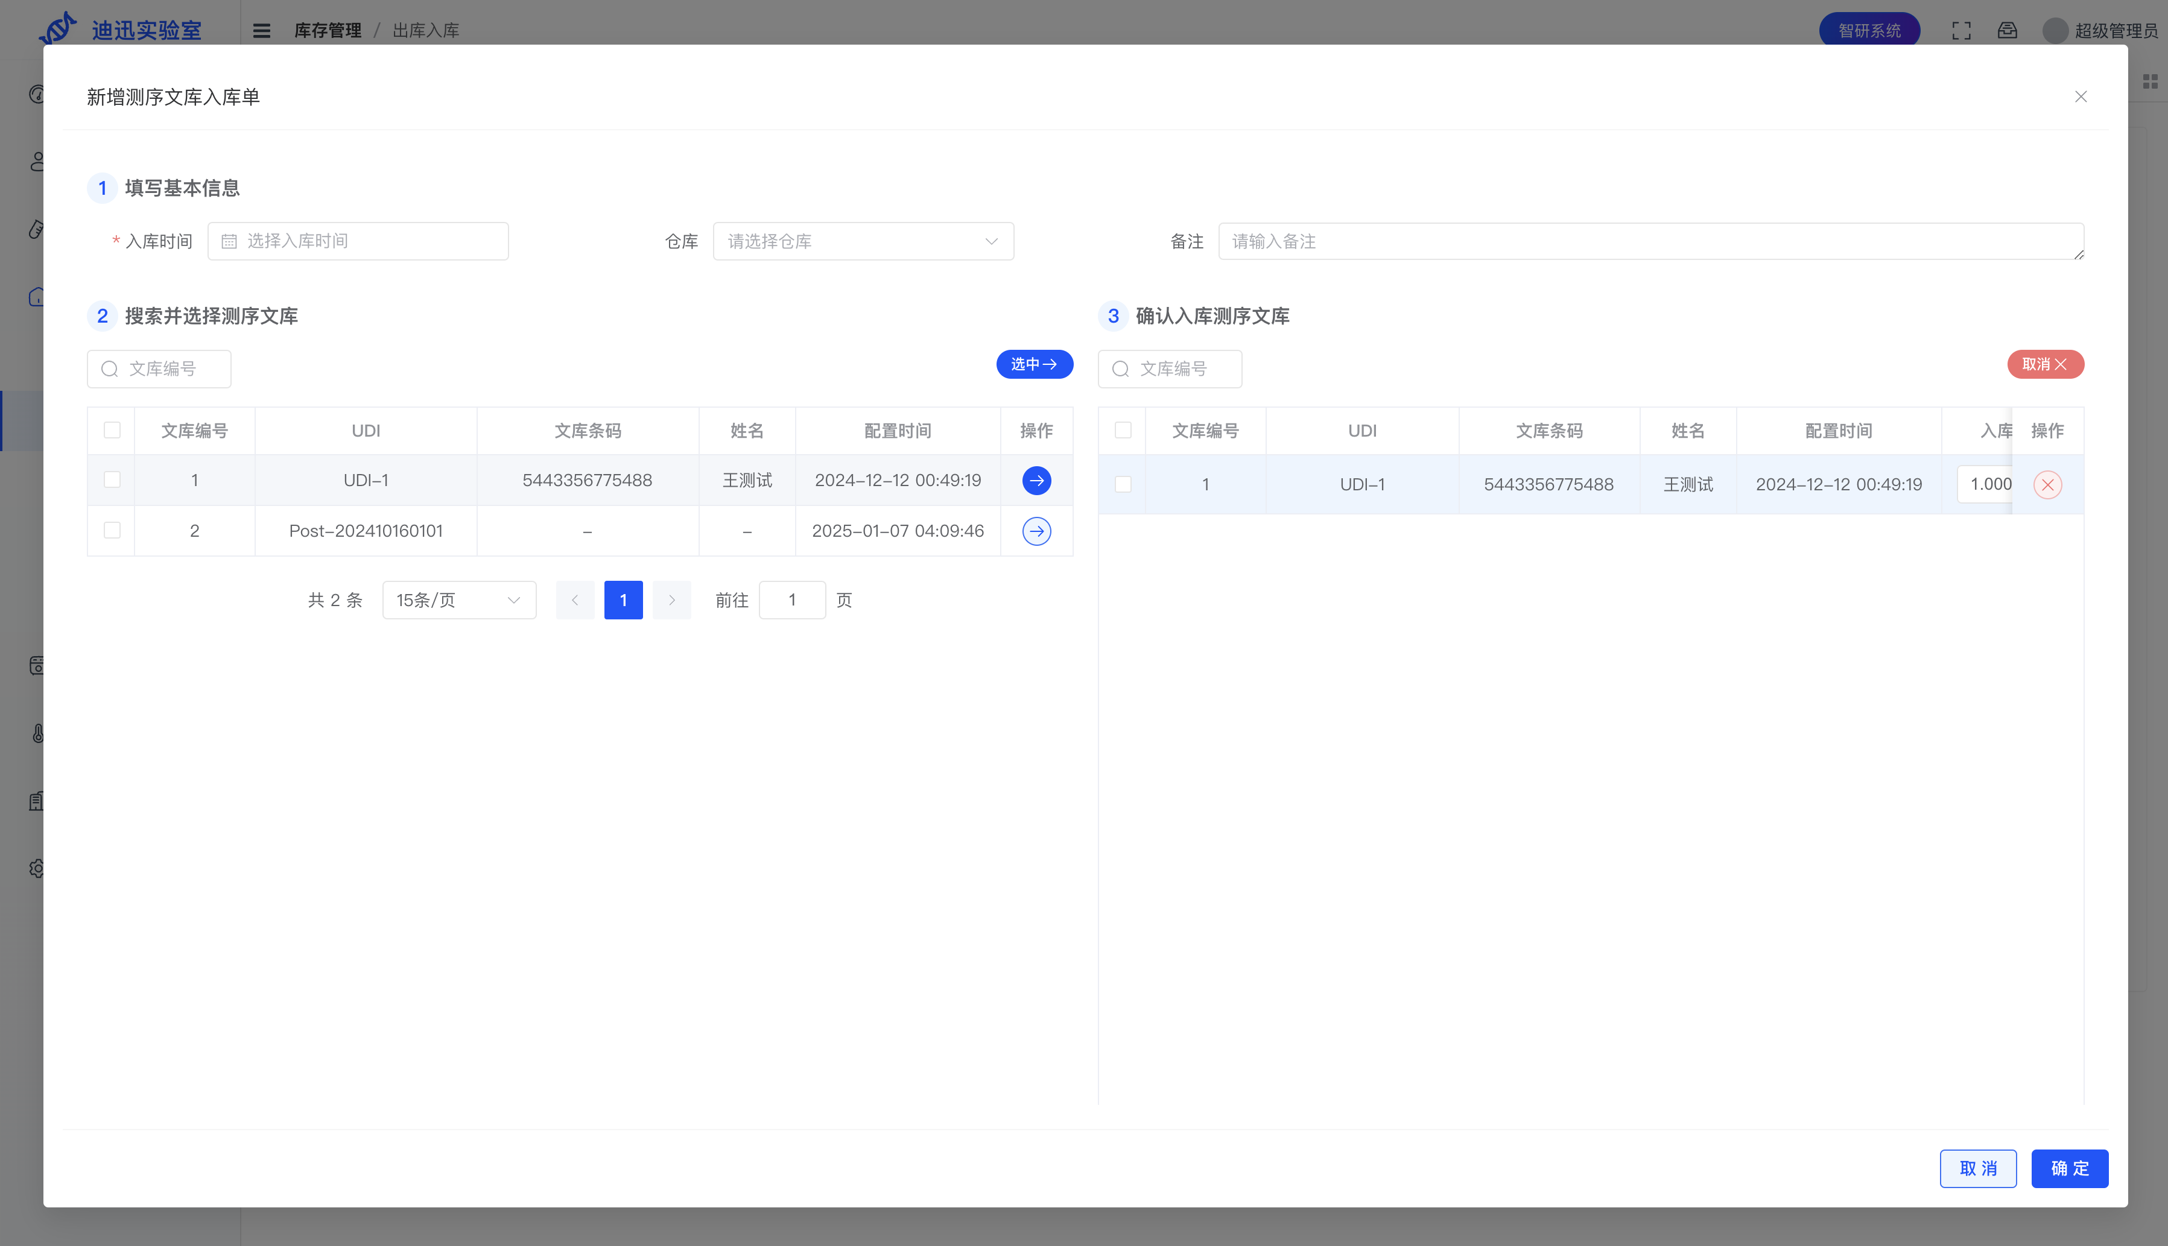Screen dimensions: 2168x1246
Task: Click the 配置时间 header in left table
Action: (897, 431)
